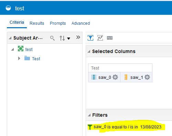Click the xyz column names icon

(x=110, y=38)
